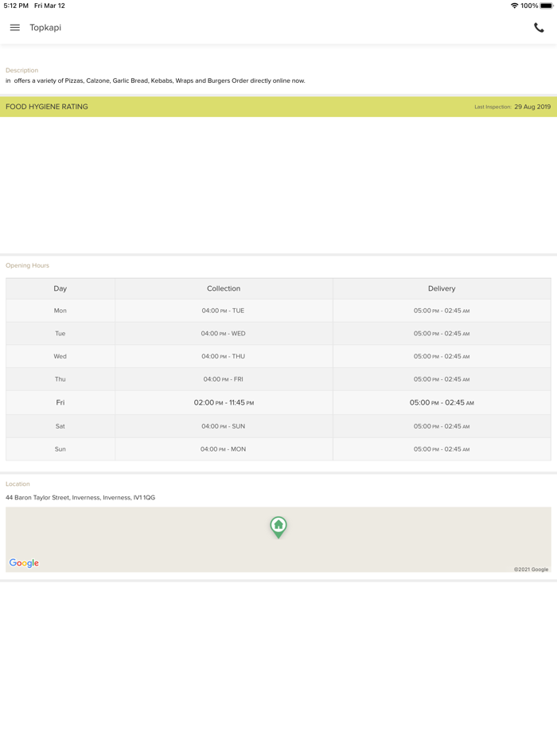The height and width of the screenshot is (744, 557).
Task: Select the Sun row day cell
Action: click(x=60, y=448)
